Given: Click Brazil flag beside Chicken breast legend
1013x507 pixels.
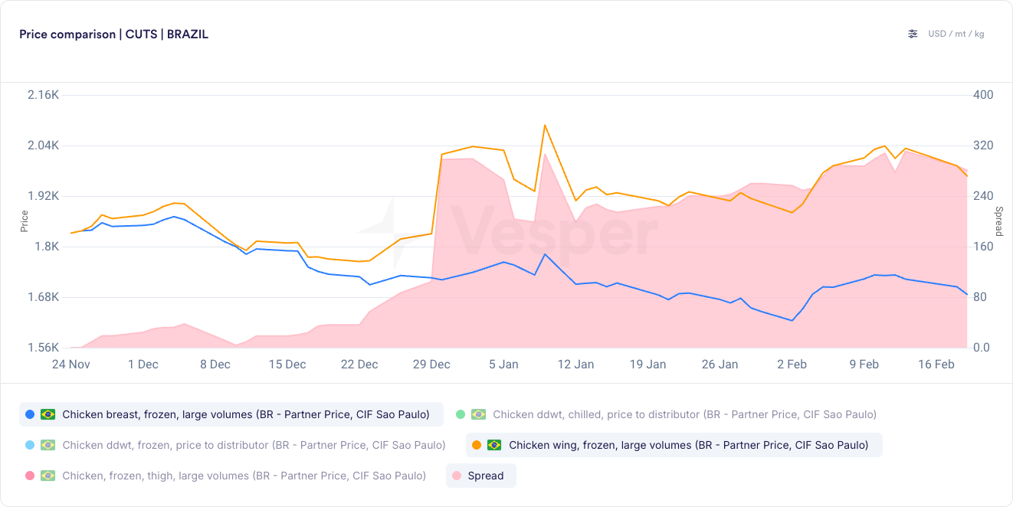Looking at the screenshot, I should coord(48,414).
